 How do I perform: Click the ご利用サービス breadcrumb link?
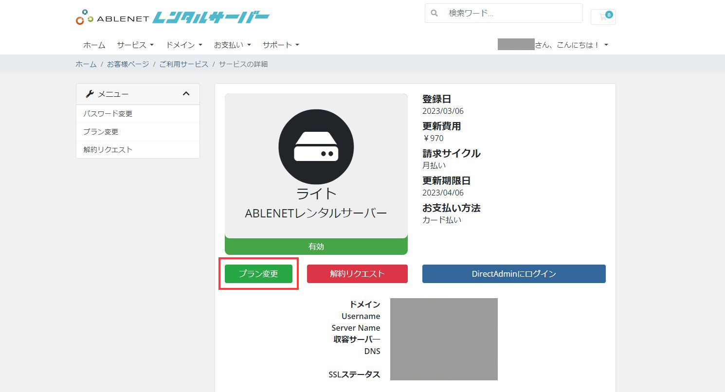183,64
